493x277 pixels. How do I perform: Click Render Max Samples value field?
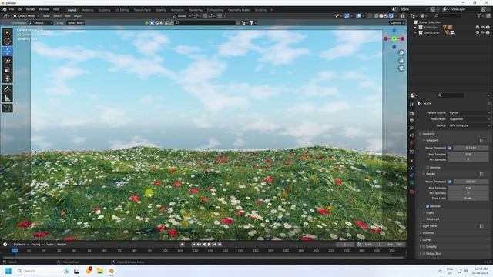pyautogui.click(x=468, y=188)
